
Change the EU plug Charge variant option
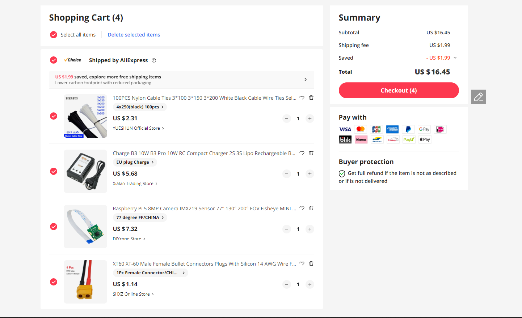(x=135, y=162)
